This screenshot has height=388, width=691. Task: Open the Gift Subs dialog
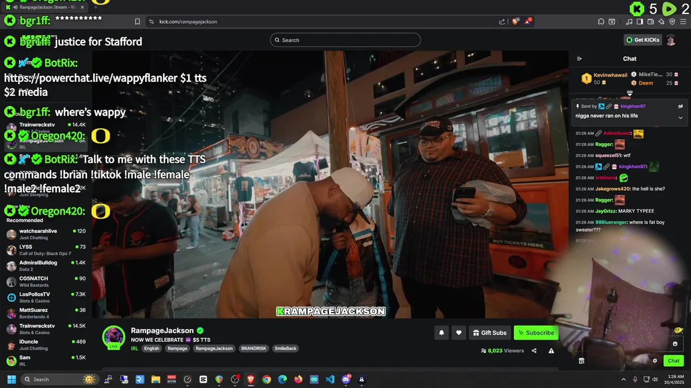[x=490, y=333]
